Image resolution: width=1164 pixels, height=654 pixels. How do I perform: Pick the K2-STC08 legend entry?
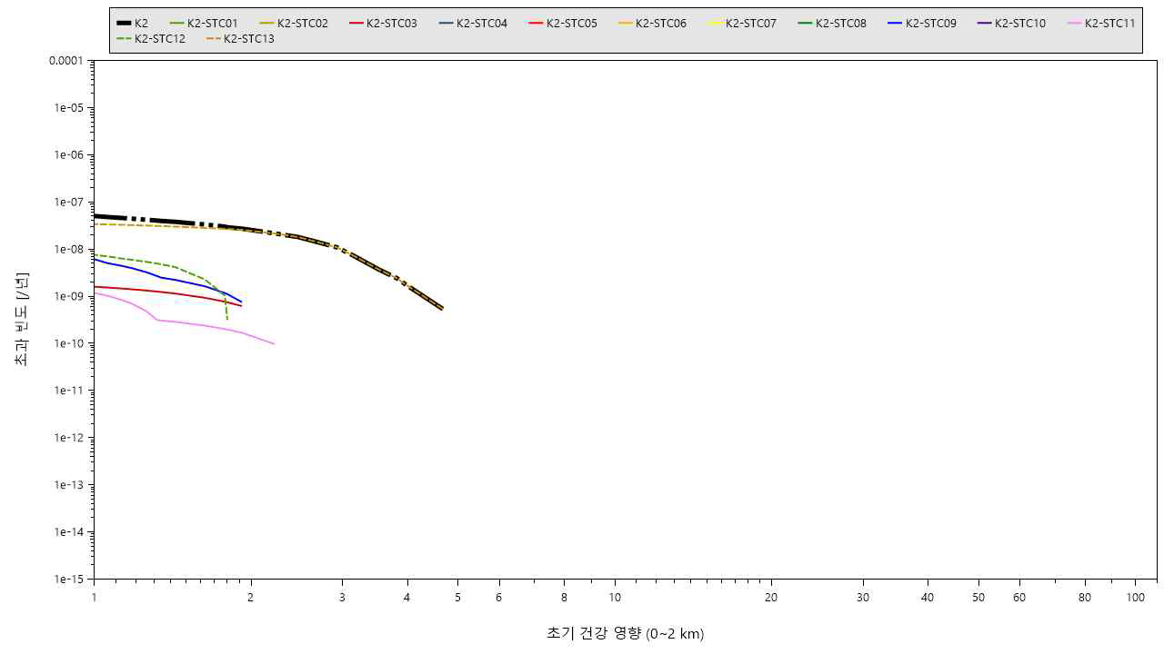tap(832, 23)
